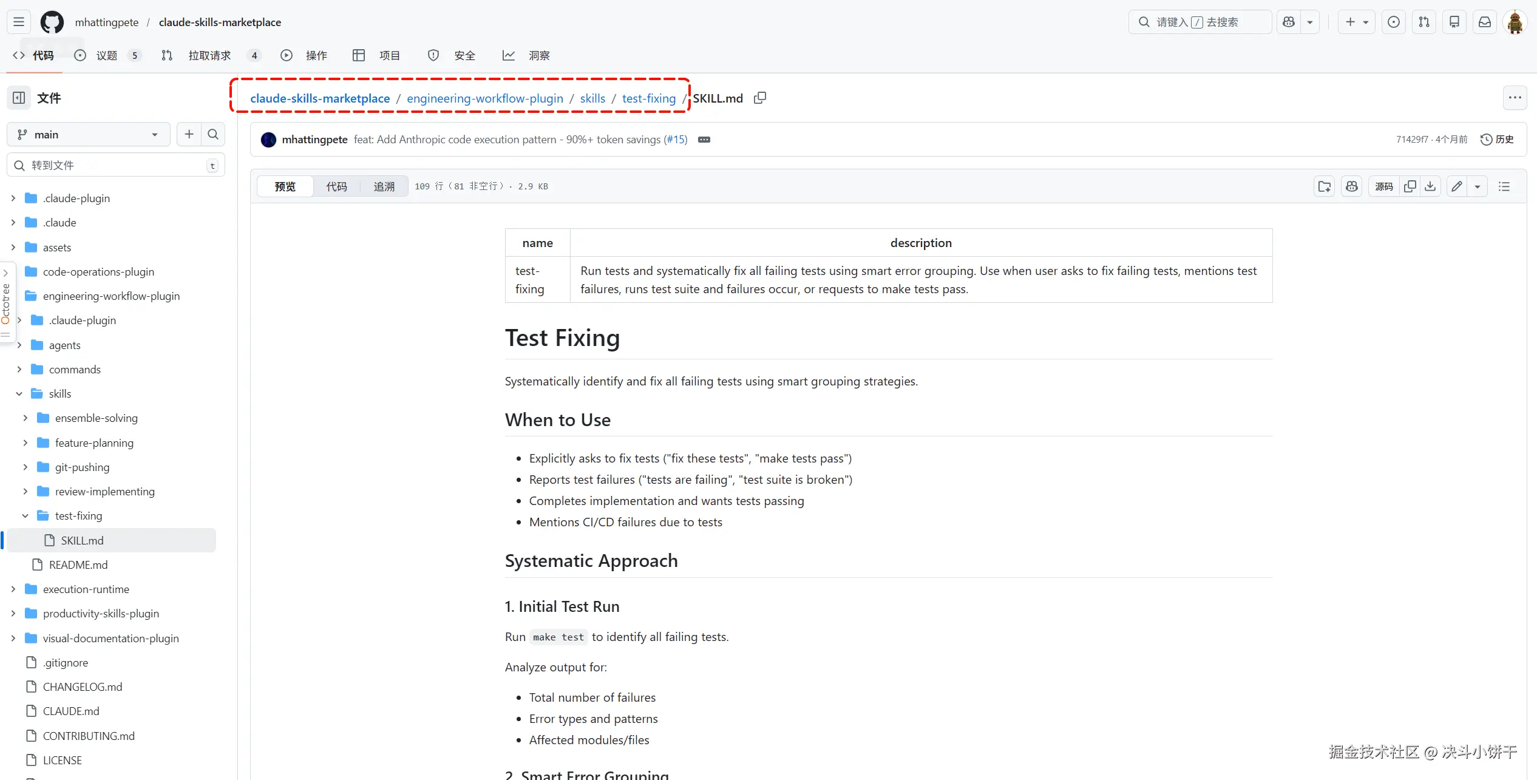
Task: Open the outline list icon
Action: (x=1504, y=186)
